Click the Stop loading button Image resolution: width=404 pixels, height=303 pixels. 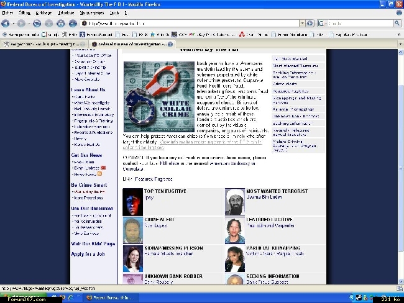(x=48, y=24)
